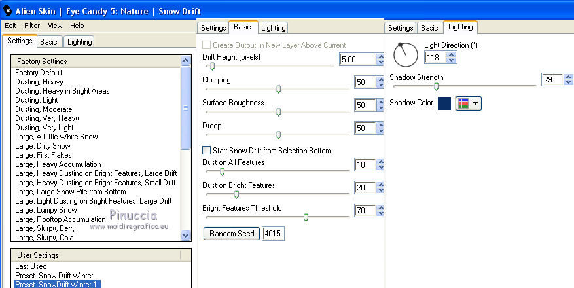The image size is (574, 288).
Task: Select Large, Lumpy Snow preset
Action: point(46,209)
